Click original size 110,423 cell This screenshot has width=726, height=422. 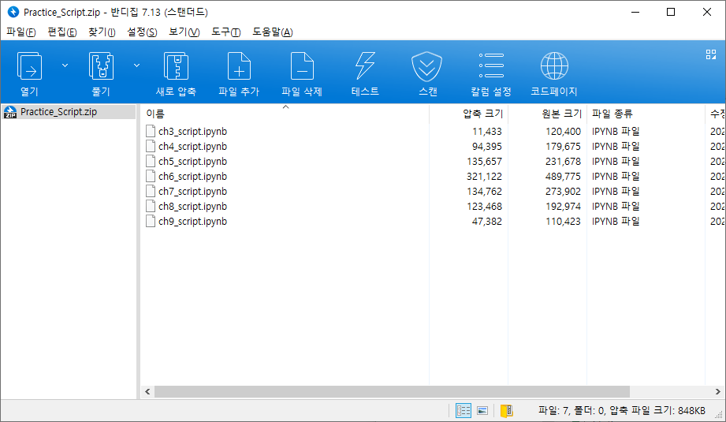pos(563,222)
